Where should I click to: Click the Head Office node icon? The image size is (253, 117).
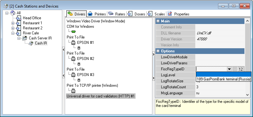pyautogui.click(x=18, y=18)
